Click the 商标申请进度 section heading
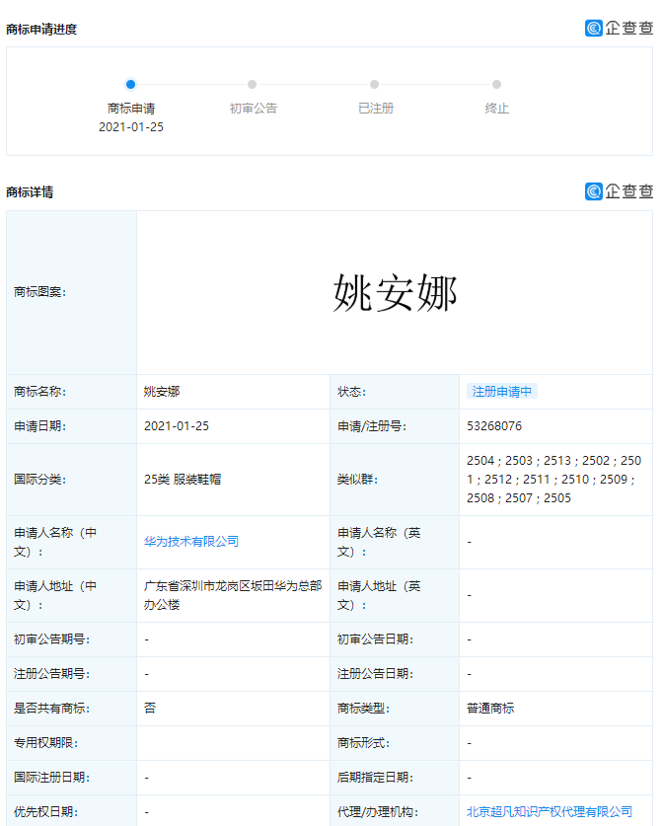This screenshot has width=663, height=826. pyautogui.click(x=41, y=30)
